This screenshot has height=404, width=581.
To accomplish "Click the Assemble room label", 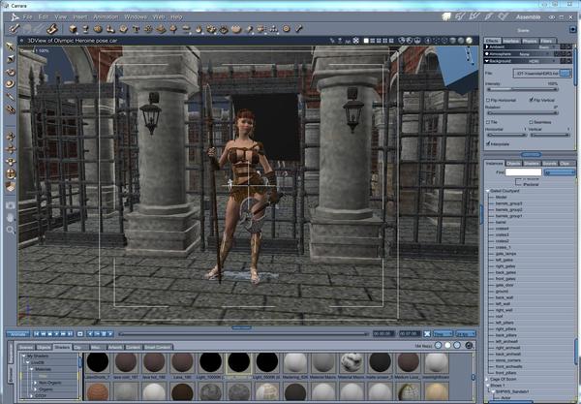I will coord(528,17).
